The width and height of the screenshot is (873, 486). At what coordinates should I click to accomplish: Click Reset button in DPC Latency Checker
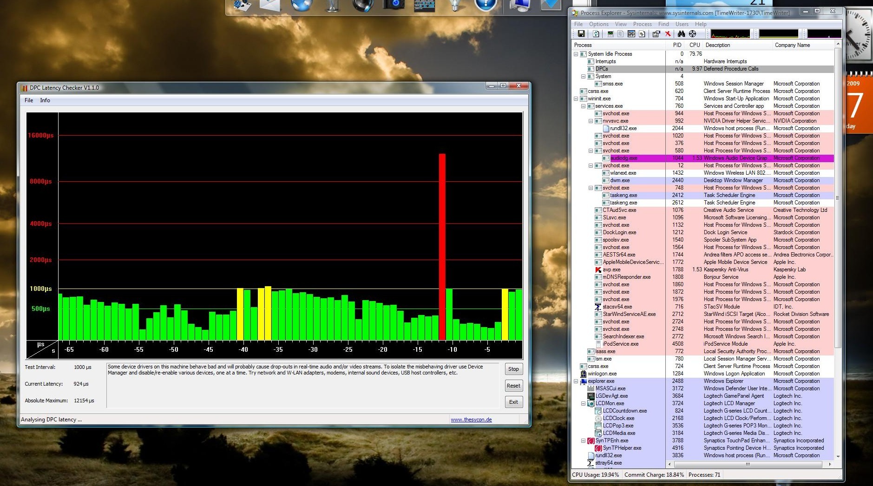(513, 386)
